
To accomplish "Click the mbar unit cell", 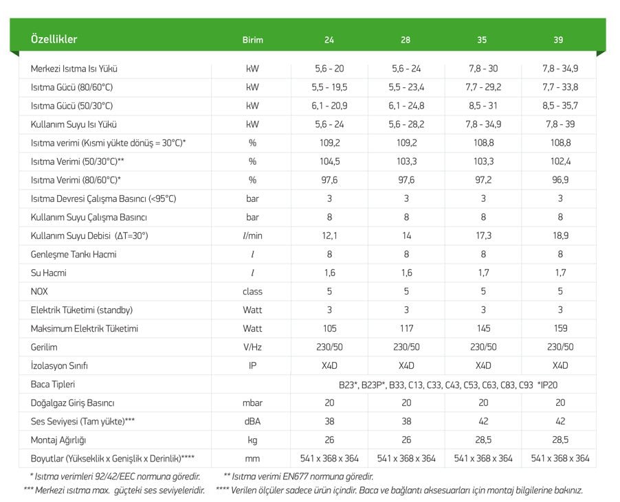I will [x=252, y=402].
